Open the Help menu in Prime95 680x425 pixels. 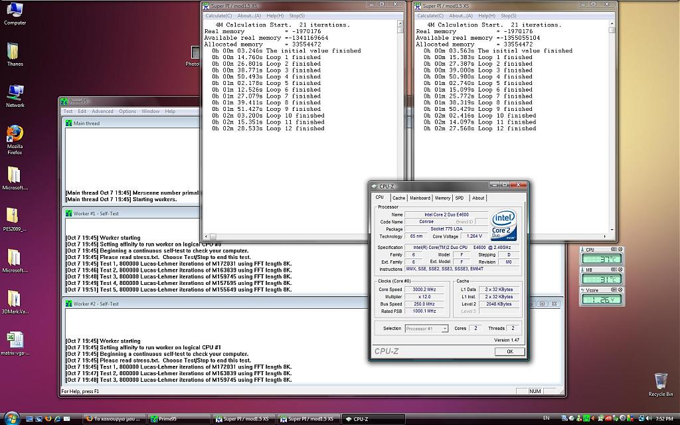(x=170, y=112)
